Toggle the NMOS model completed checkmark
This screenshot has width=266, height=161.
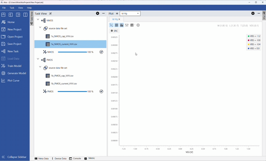click(x=101, y=52)
